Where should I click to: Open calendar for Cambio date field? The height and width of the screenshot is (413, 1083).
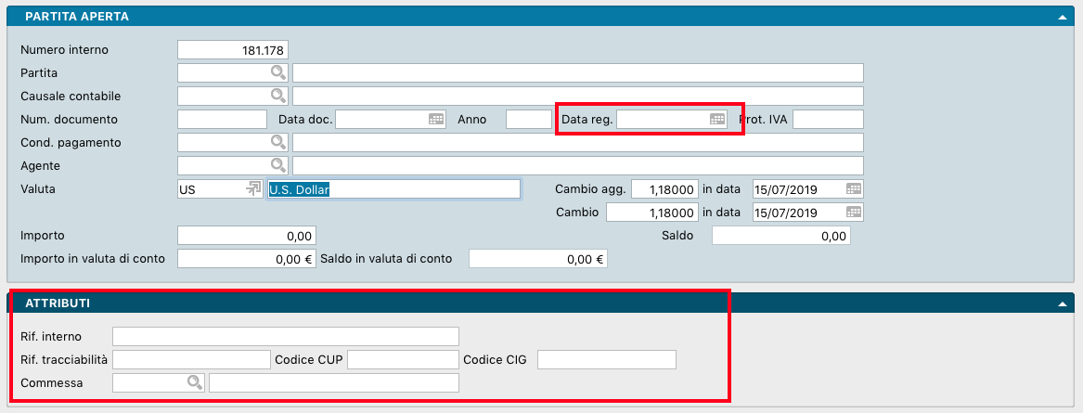(854, 213)
